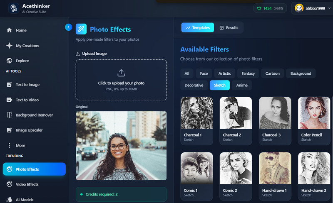
Task: Click the More three-dots icon
Action: click(9, 145)
